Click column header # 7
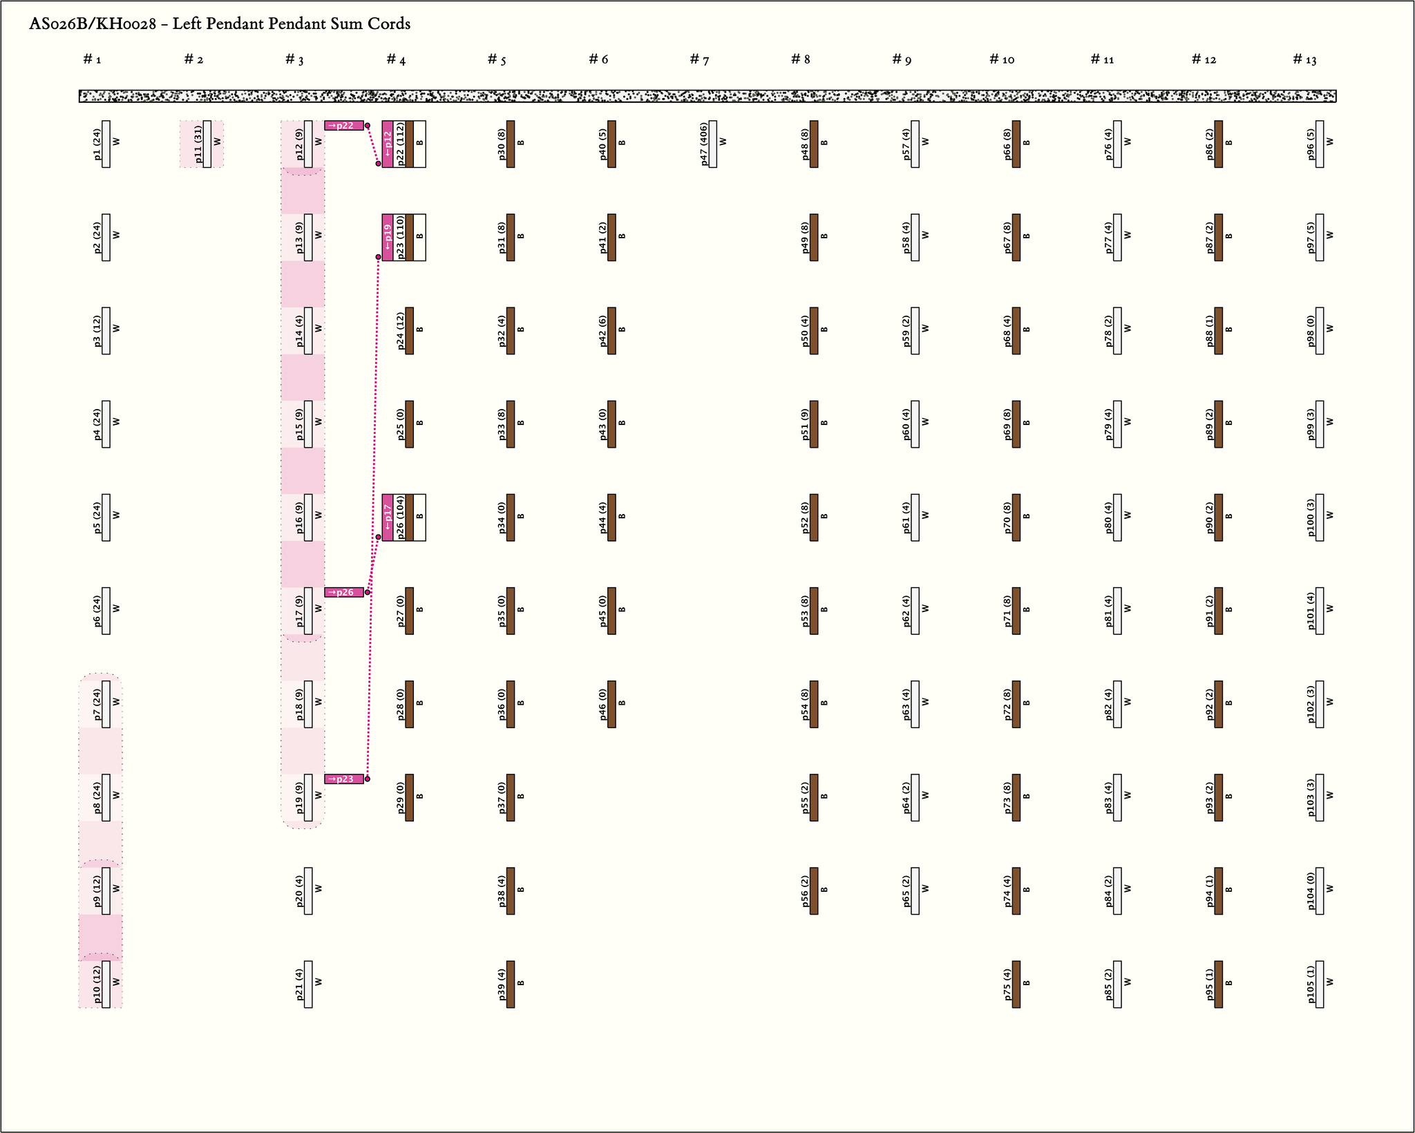Viewport: 1415px width, 1133px height. click(699, 59)
